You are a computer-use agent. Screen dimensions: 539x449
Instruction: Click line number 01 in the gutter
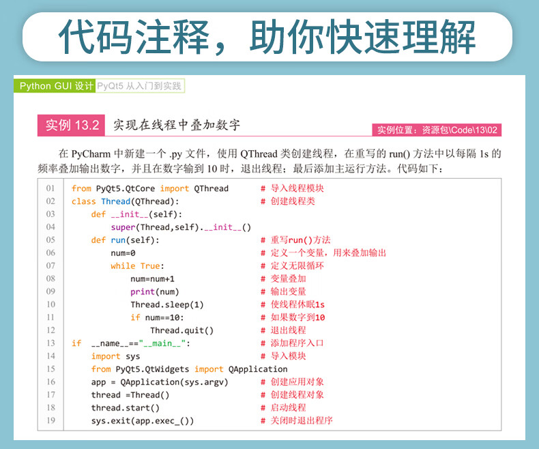pos(50,188)
